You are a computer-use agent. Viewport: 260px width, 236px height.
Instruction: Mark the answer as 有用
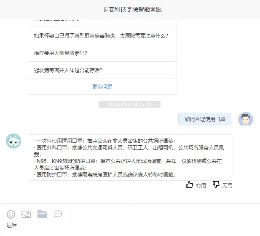point(201,185)
